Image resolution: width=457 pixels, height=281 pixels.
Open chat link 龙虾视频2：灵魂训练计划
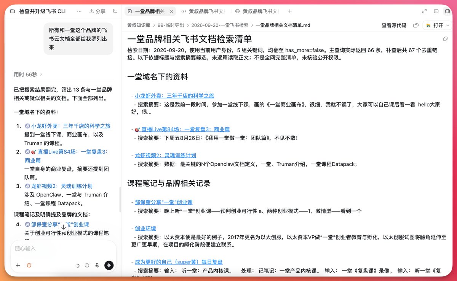point(62,186)
